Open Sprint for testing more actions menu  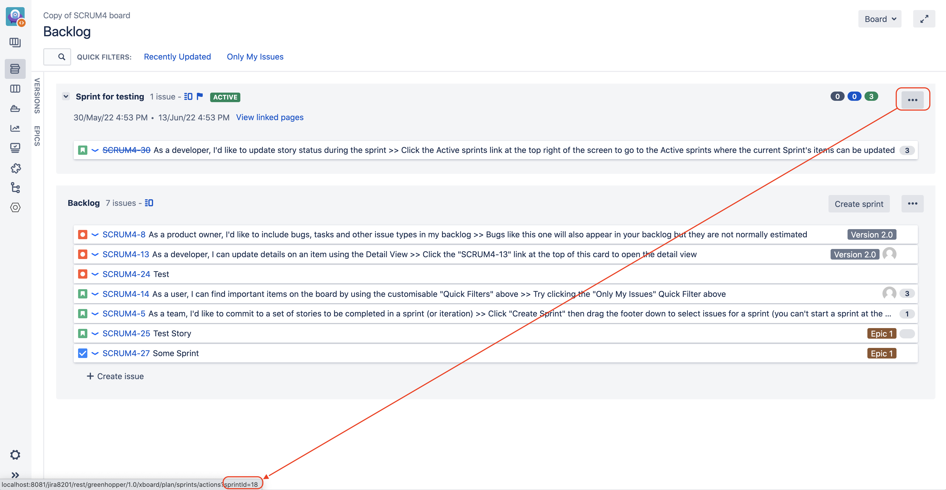(912, 100)
